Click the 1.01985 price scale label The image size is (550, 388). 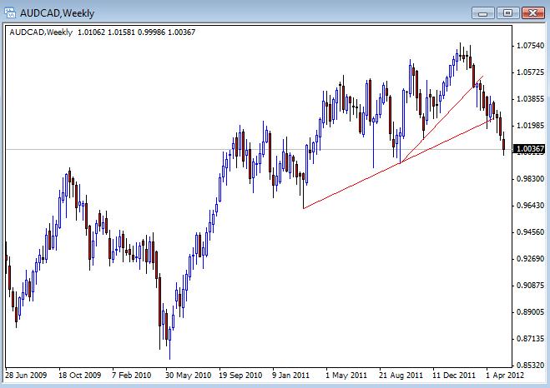tap(530, 125)
